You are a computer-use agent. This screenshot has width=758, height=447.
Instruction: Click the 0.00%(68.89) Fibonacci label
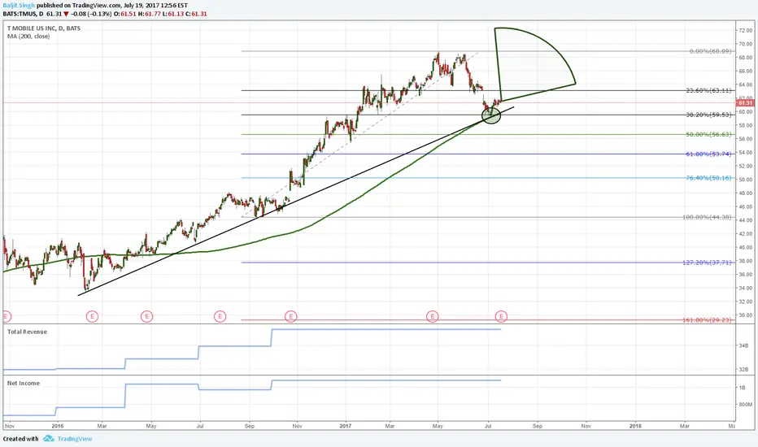click(x=710, y=51)
